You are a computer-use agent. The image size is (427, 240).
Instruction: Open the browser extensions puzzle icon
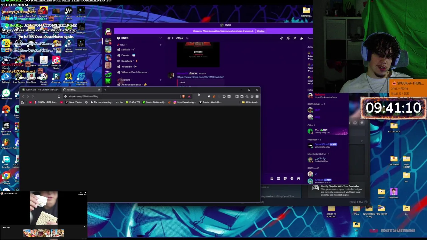[x=224, y=96]
